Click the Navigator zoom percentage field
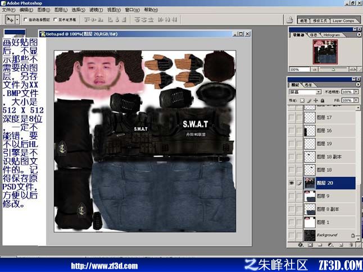The height and width of the screenshot is (272, 363). [300, 70]
